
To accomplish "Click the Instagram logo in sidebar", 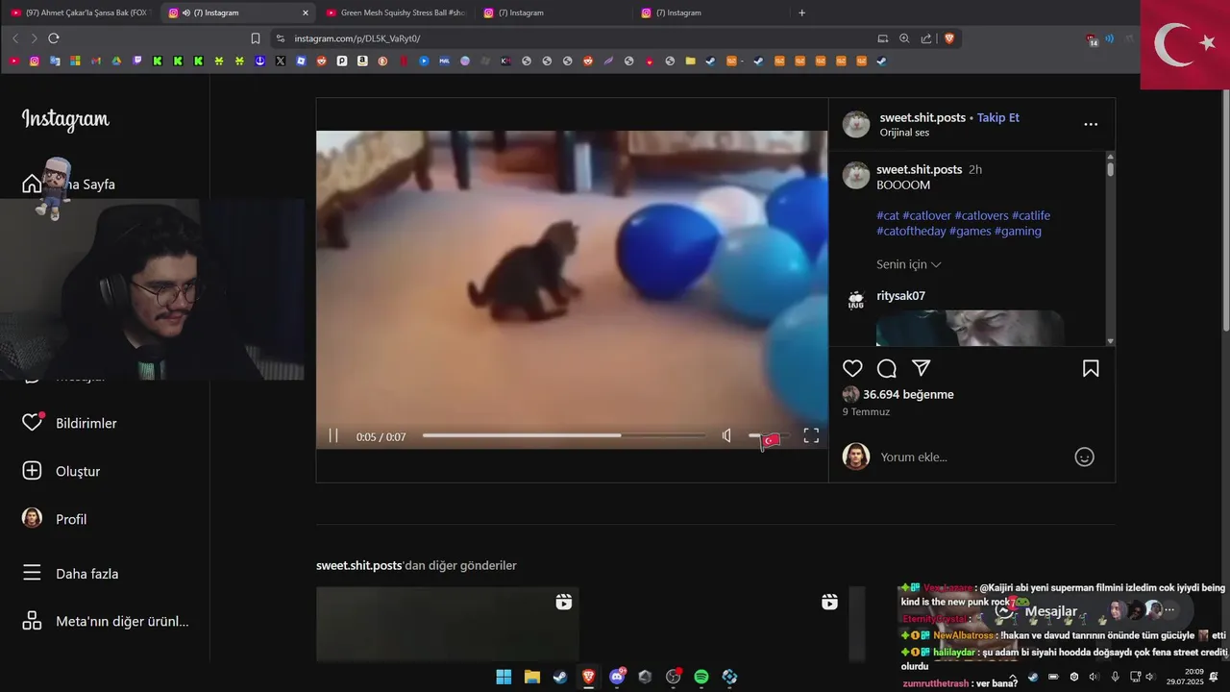I will [65, 119].
